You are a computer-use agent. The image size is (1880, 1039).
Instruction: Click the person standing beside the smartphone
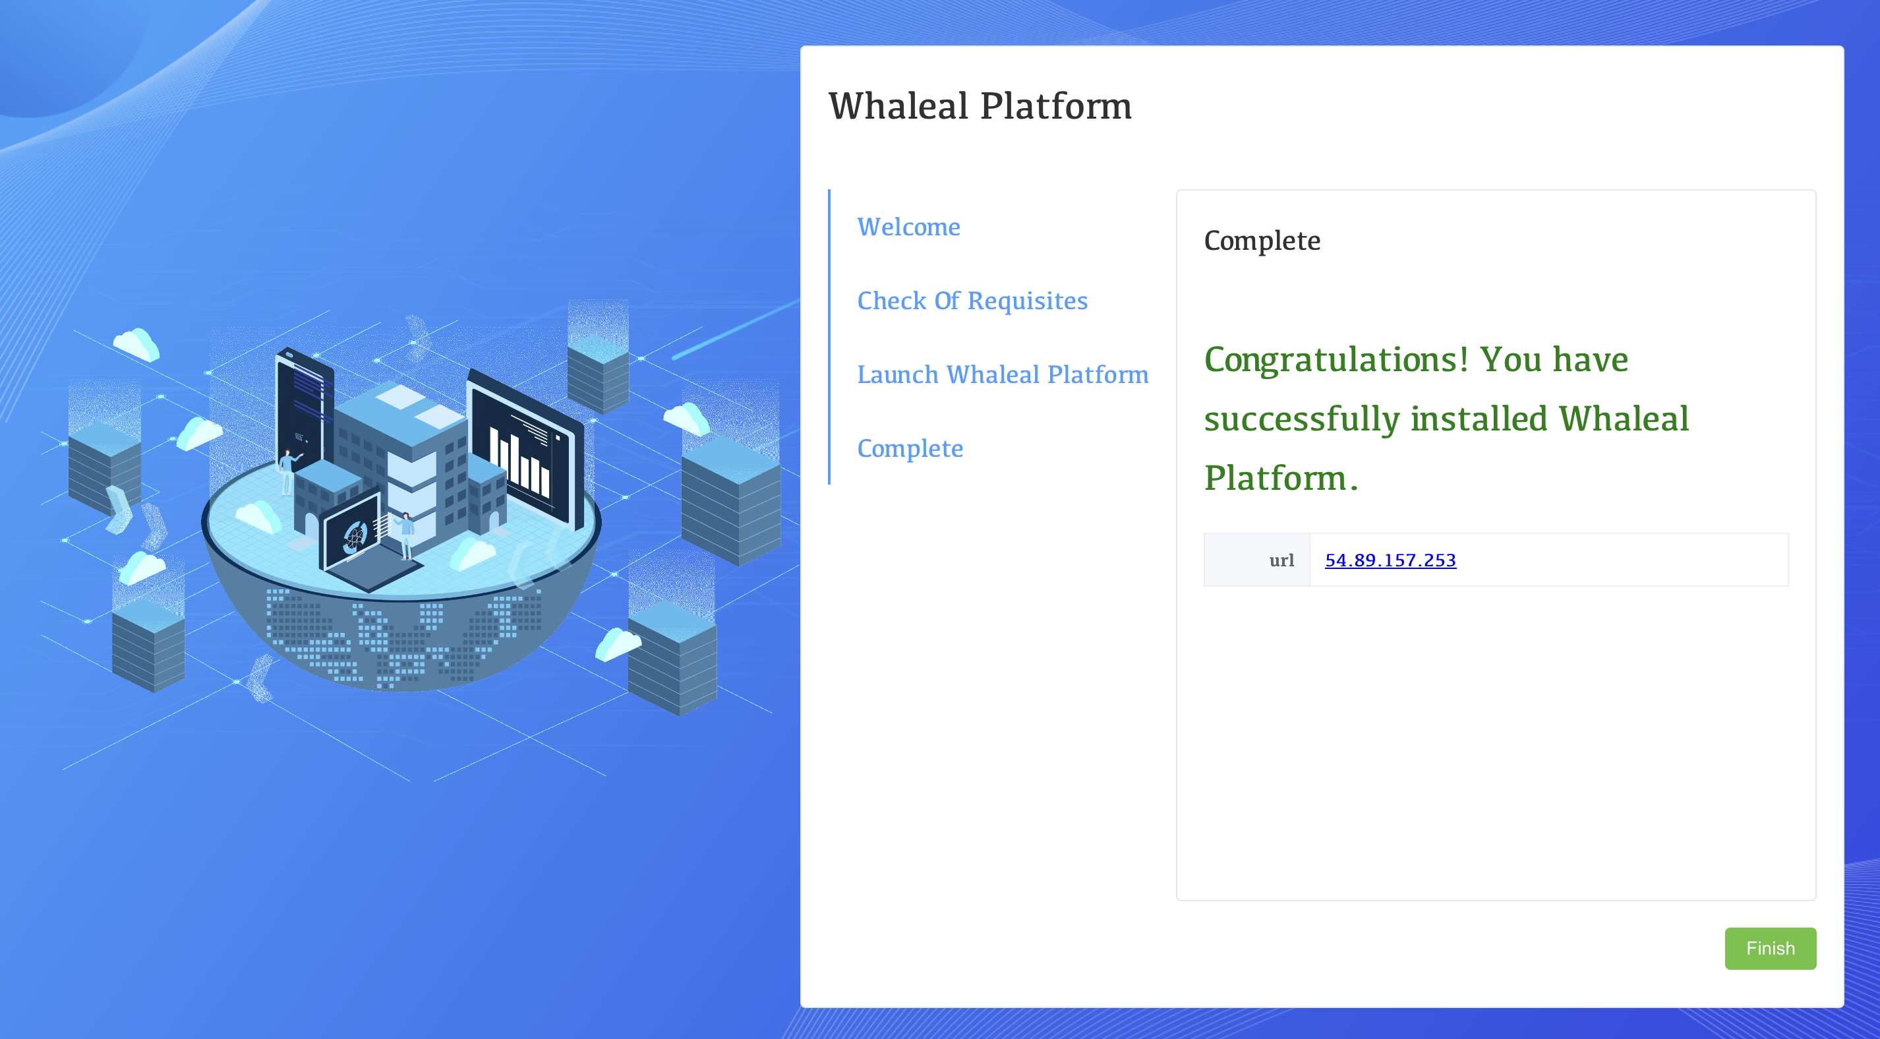coord(287,473)
